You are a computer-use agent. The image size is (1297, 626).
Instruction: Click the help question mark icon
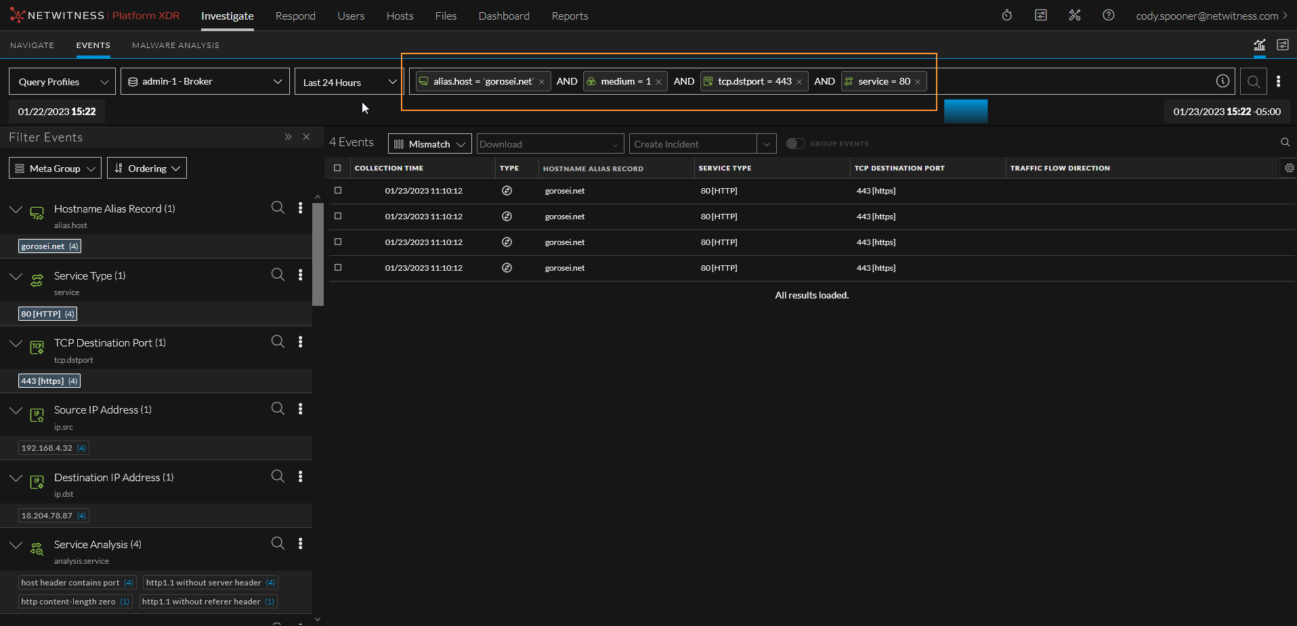(1108, 16)
